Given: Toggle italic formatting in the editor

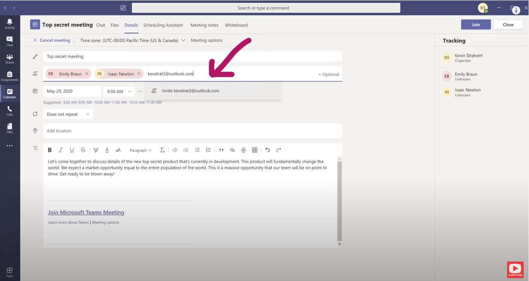Looking at the screenshot, I should [x=60, y=150].
